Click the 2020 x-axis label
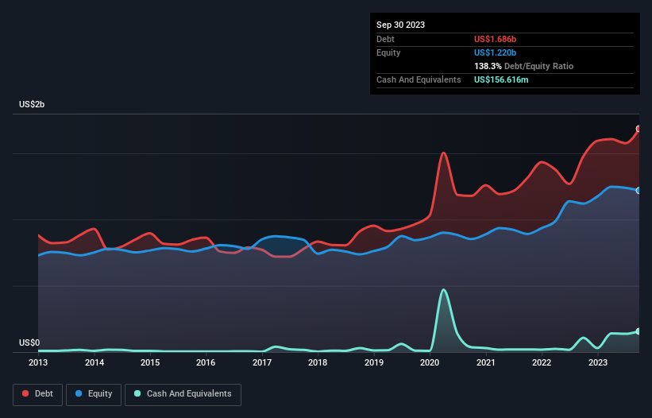Image resolution: width=652 pixels, height=418 pixels. click(430, 362)
